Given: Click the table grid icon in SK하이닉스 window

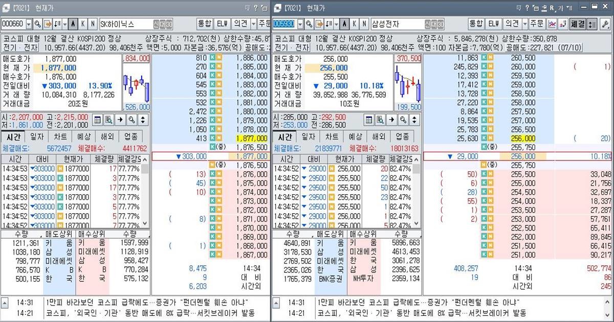Looking at the screenshot, I should [98, 120].
